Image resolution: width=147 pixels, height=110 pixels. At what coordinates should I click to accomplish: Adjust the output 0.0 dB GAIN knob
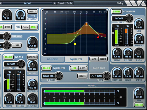coord(139,93)
